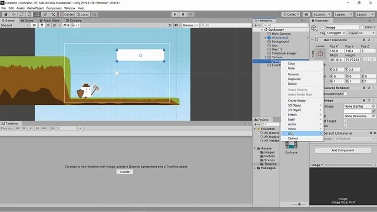The height and width of the screenshot is (212, 377).
Task: Select the Transform tool
Action: (x=45, y=14)
